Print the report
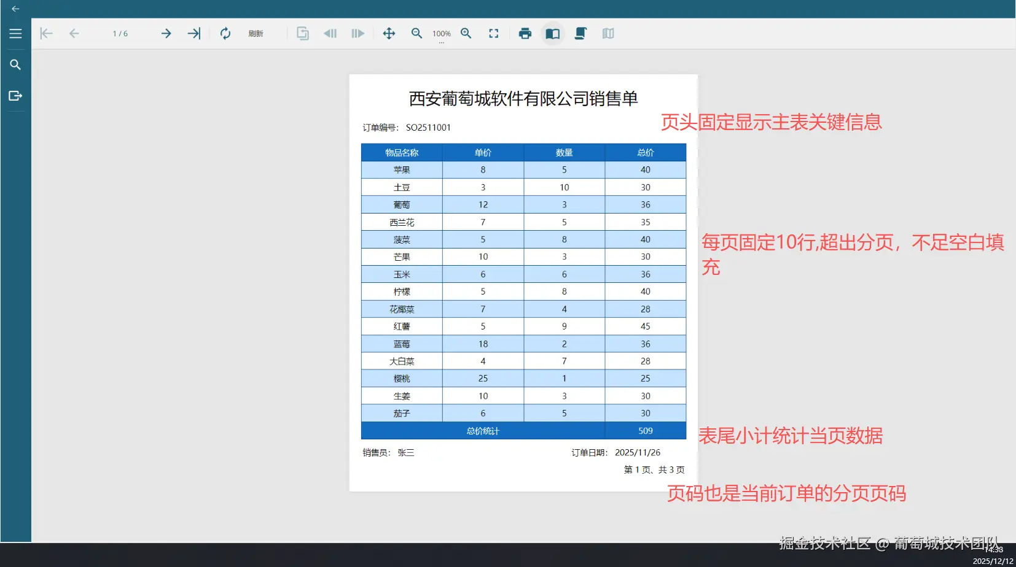 tap(525, 34)
